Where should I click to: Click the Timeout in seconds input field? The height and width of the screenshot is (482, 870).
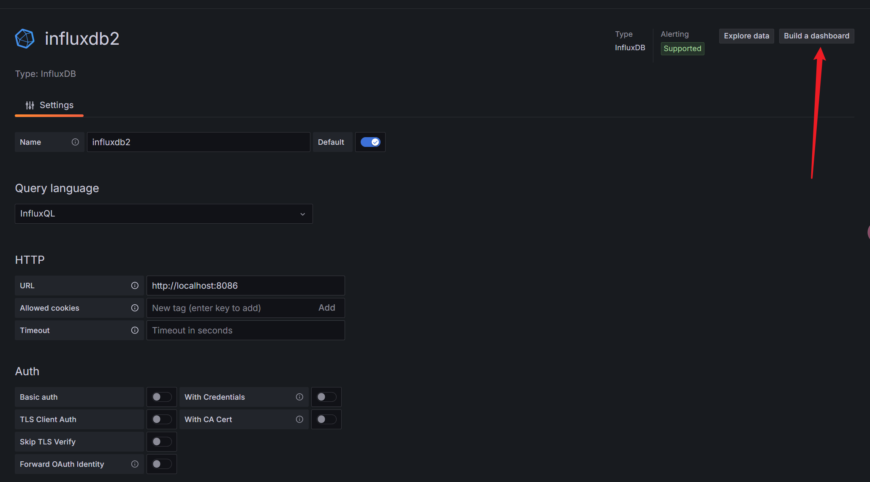coord(246,330)
